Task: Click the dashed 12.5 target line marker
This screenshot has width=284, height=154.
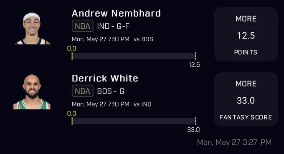Action: [196, 56]
